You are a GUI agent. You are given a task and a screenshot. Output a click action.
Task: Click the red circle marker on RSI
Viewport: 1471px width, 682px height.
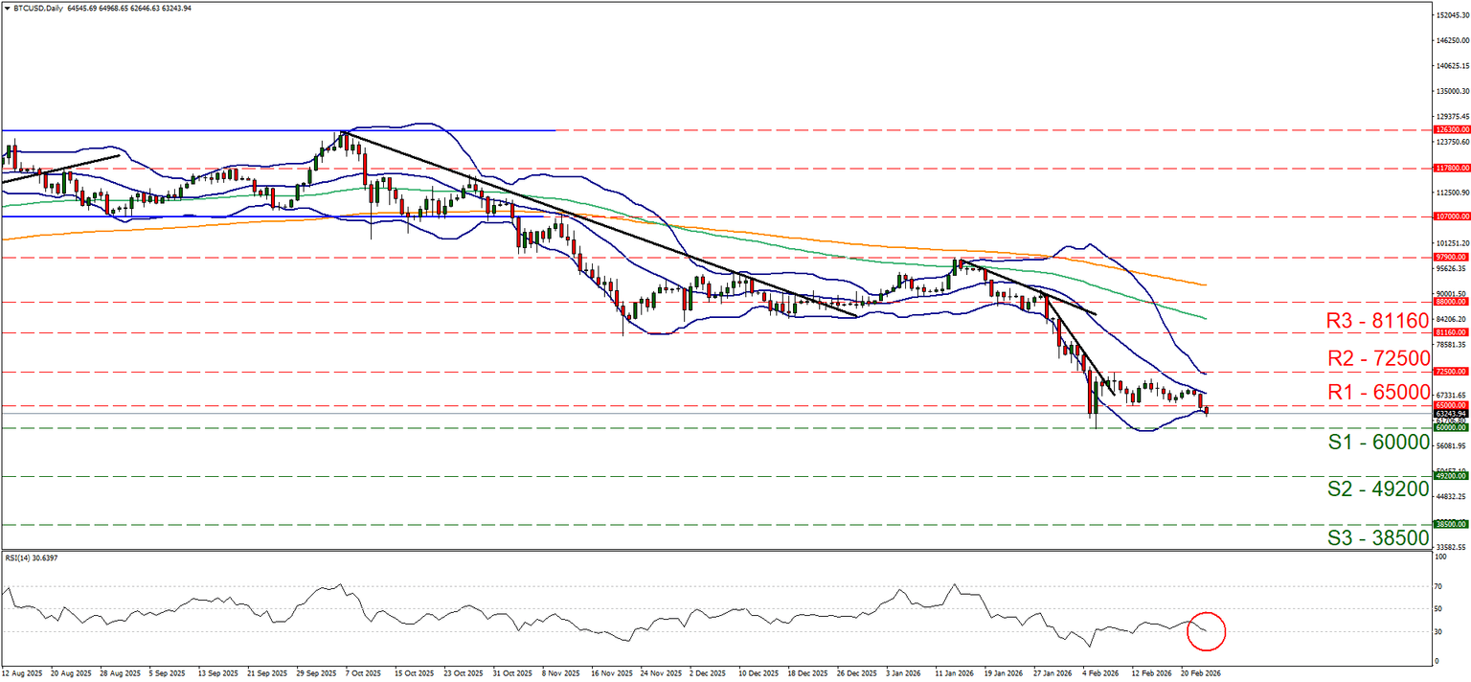point(1206,630)
